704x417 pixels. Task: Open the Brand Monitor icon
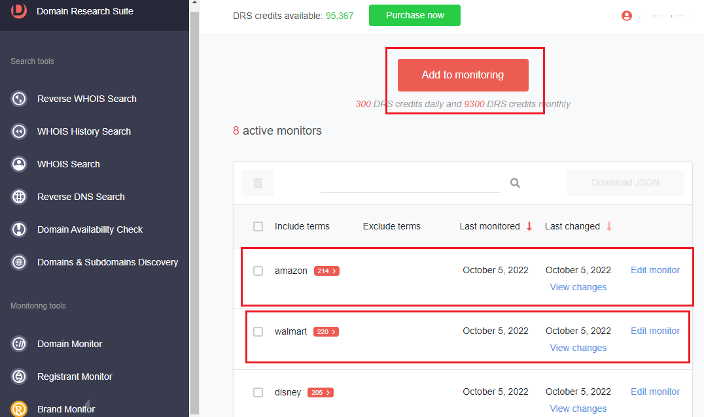click(x=19, y=409)
